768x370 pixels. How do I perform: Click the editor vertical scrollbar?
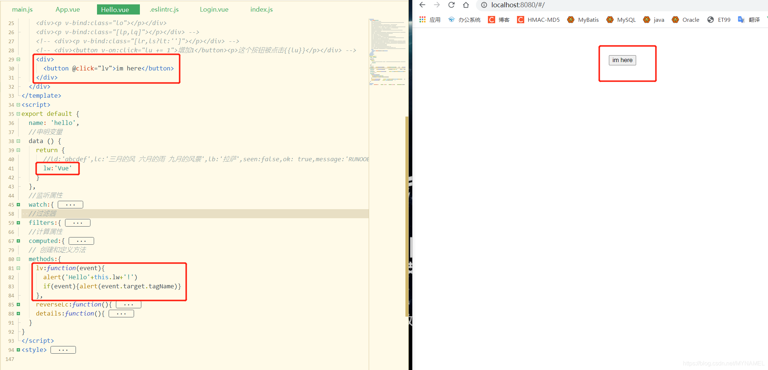[407, 216]
